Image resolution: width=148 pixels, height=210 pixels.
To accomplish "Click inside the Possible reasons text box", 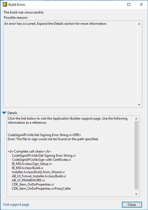I will click(70, 64).
